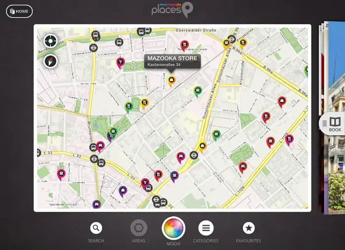The image size is (345, 250).
Task: Select yellow shopping pin on lower Schönhauser Allee
Action: pos(202,147)
